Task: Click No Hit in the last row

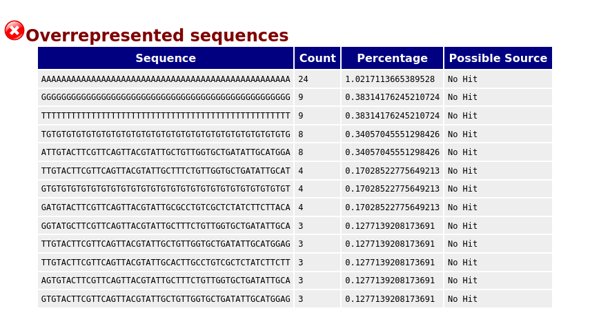Action: click(462, 299)
